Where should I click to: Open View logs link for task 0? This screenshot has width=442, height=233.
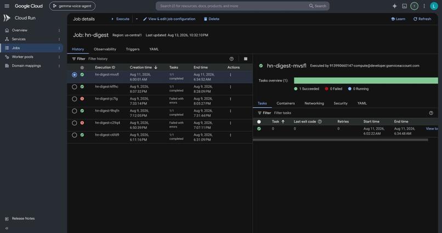pyautogui.click(x=432, y=129)
